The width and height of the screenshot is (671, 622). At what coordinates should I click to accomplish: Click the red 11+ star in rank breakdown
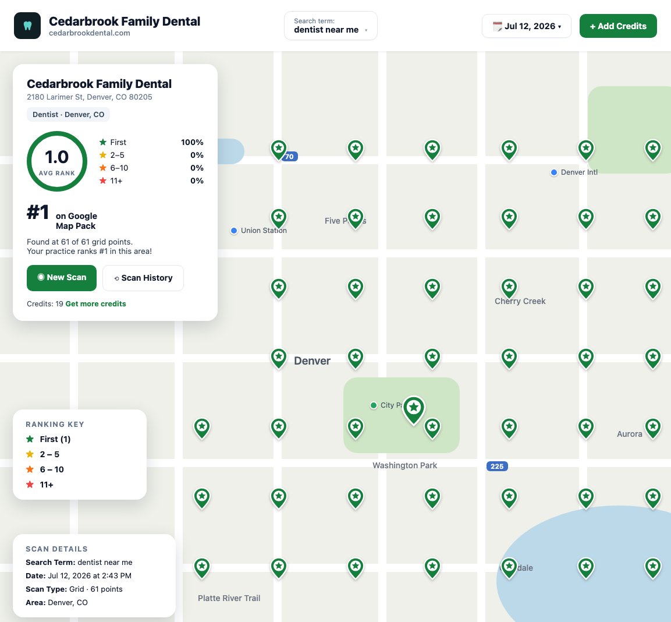point(102,181)
